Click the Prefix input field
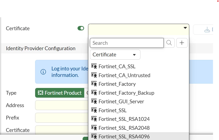219x140 pixels. pos(62,118)
